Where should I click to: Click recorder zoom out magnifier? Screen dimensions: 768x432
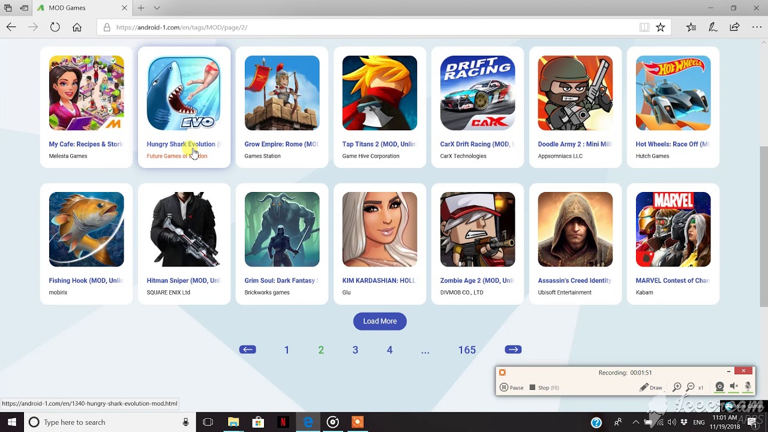[x=691, y=388]
